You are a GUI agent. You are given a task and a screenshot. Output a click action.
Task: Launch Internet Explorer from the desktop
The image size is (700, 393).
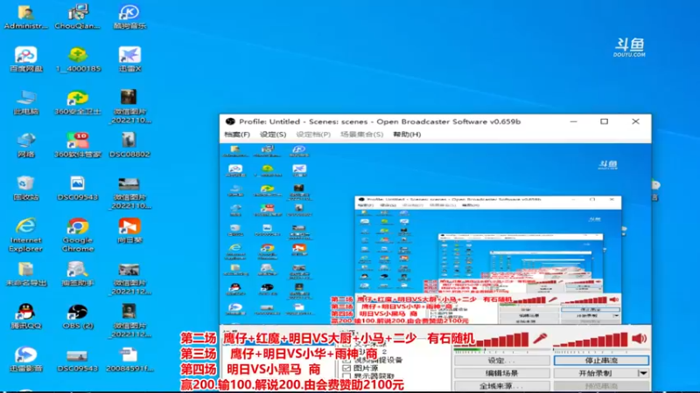point(26,235)
